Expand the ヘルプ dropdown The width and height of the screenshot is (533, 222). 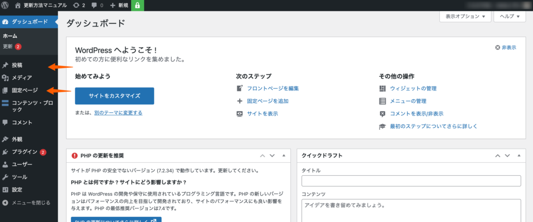coord(510,17)
